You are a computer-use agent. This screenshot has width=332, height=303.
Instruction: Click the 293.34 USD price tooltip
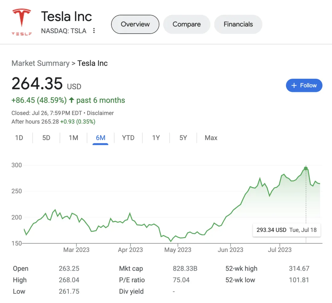coord(286,230)
